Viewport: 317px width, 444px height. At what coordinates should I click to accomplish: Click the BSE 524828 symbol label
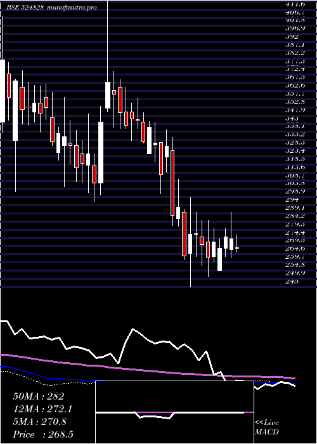25,8
